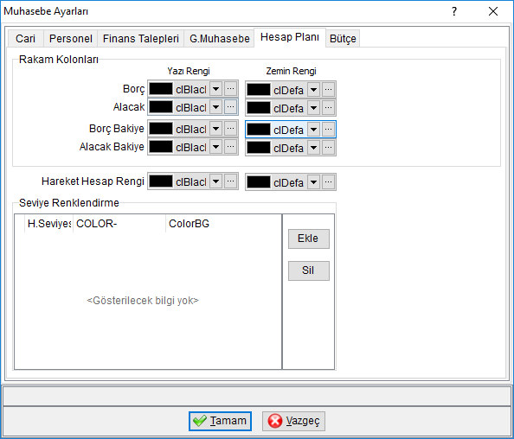Open the G.Muhasebe tab
The width and height of the screenshot is (514, 439).
219,39
